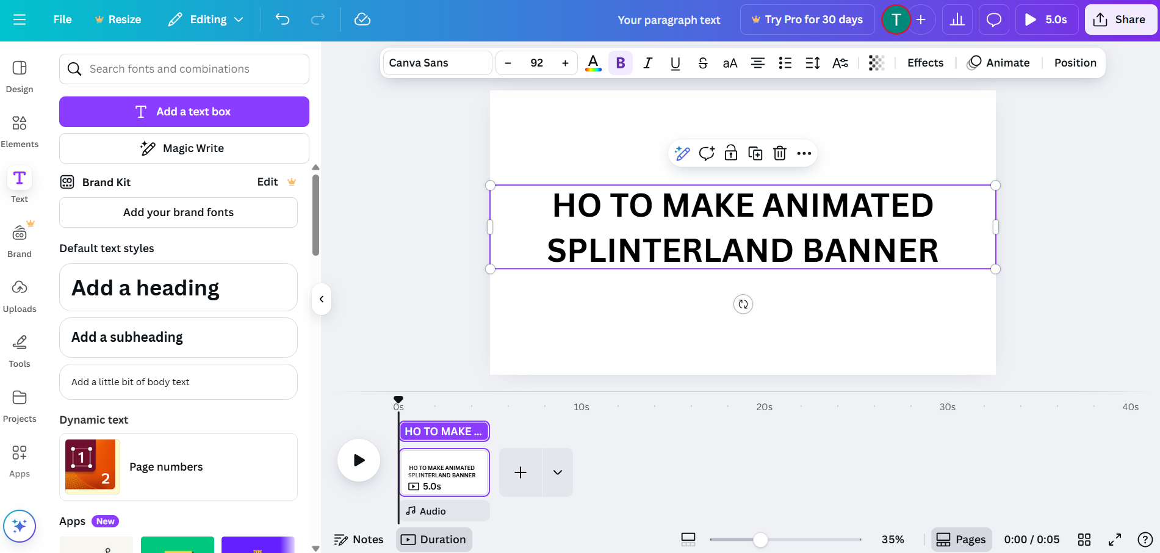Screen dimensions: 1160x553
Task: Open the Canva Sans font dropdown
Action: [438, 63]
